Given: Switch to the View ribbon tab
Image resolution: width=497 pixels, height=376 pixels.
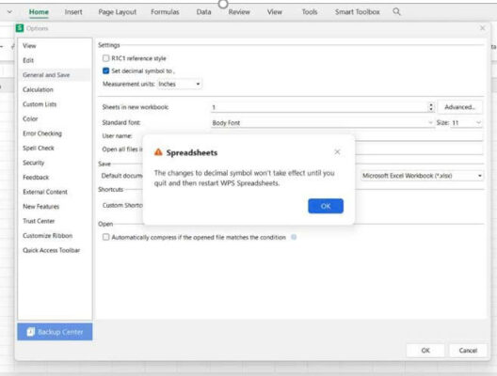Looking at the screenshot, I should tap(275, 12).
